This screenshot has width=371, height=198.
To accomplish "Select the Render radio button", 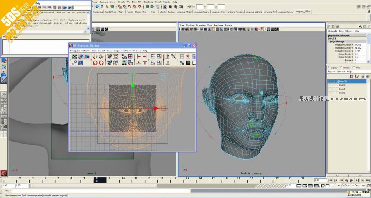I will [340, 67].
